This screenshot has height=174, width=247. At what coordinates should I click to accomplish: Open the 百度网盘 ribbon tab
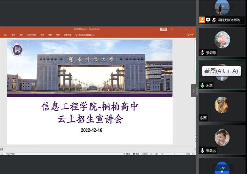[x=67, y=35]
